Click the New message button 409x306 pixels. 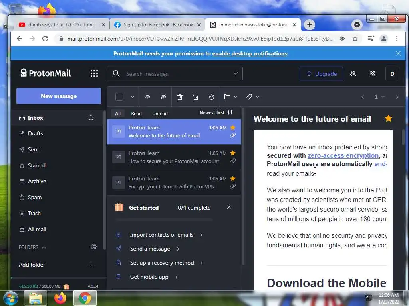[x=59, y=96]
